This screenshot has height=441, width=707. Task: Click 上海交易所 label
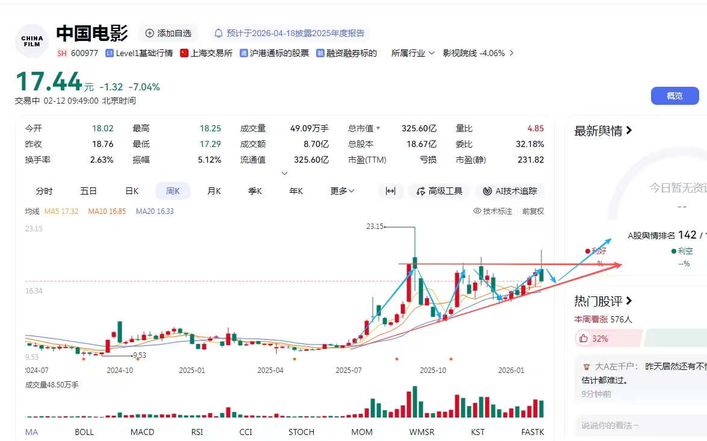211,53
